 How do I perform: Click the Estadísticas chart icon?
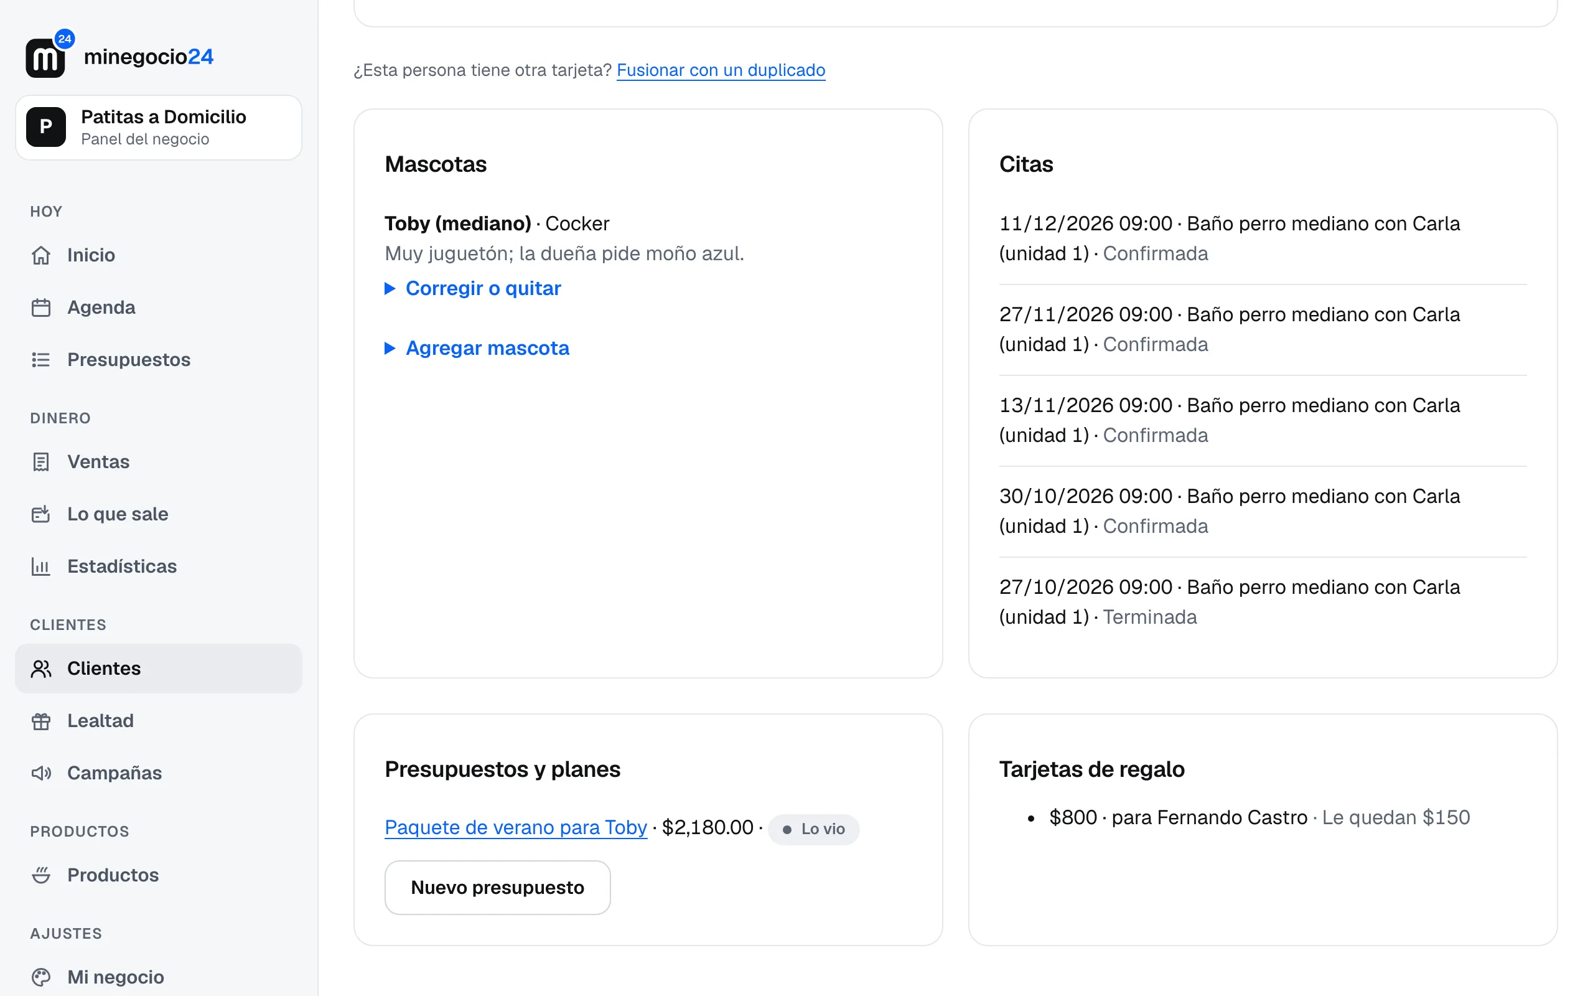(41, 566)
